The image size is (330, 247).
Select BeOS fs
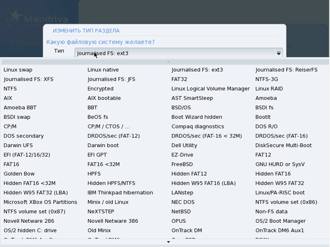tap(98, 117)
